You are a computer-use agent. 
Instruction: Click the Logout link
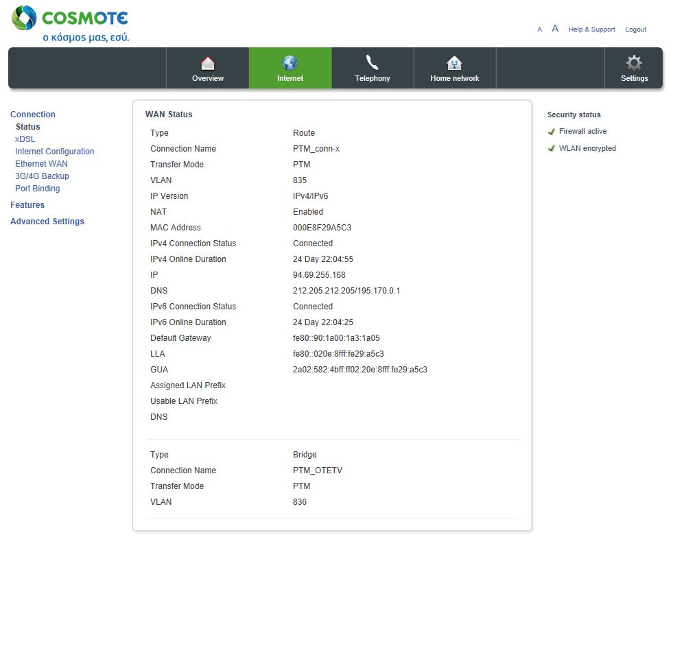click(x=636, y=29)
